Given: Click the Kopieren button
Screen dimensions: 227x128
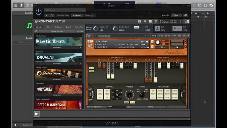Looking at the screenshot, I should [77, 15].
